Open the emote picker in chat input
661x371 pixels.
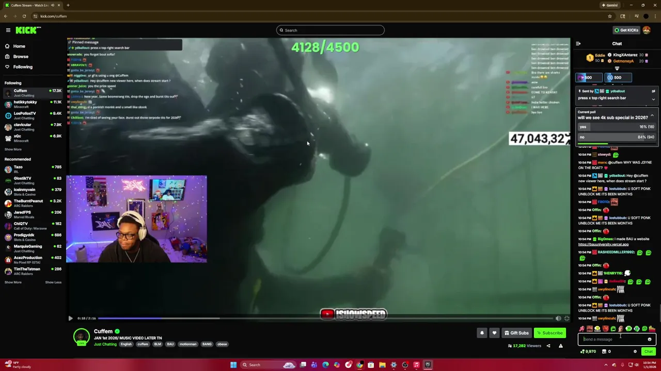(x=650, y=339)
